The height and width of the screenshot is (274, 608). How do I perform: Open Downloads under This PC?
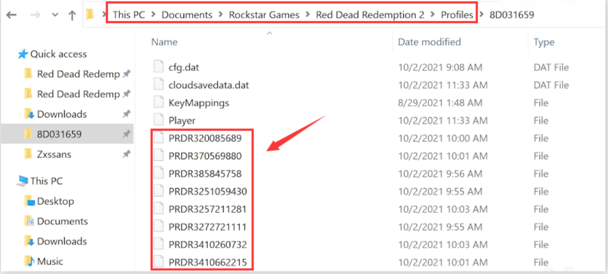(x=62, y=242)
